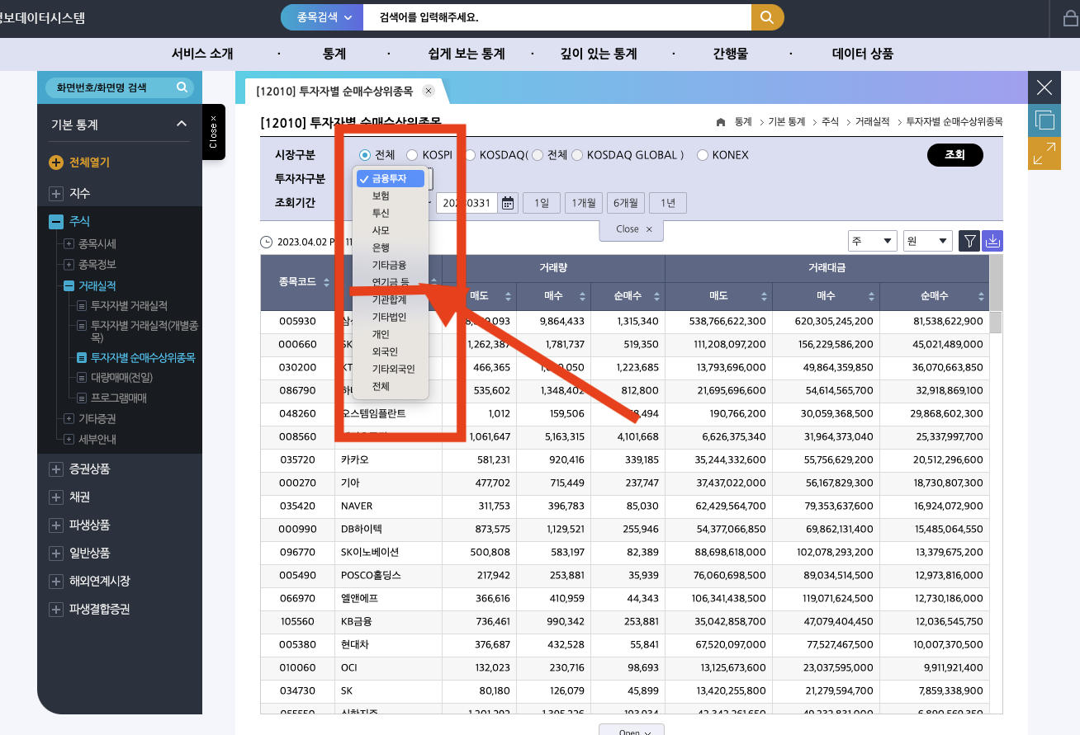The width and height of the screenshot is (1080, 735).
Task: Sort by 종목코드 column arrows
Action: [x=326, y=282]
